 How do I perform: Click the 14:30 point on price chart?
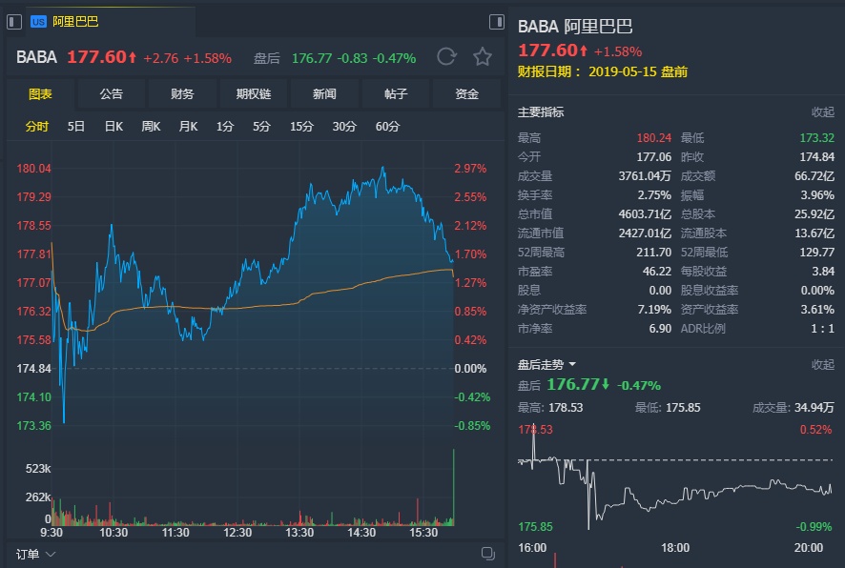tap(361, 182)
